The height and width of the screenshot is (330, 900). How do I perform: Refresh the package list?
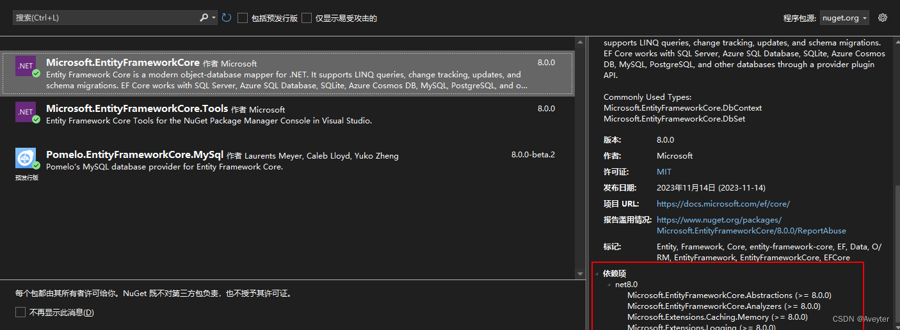pyautogui.click(x=227, y=18)
